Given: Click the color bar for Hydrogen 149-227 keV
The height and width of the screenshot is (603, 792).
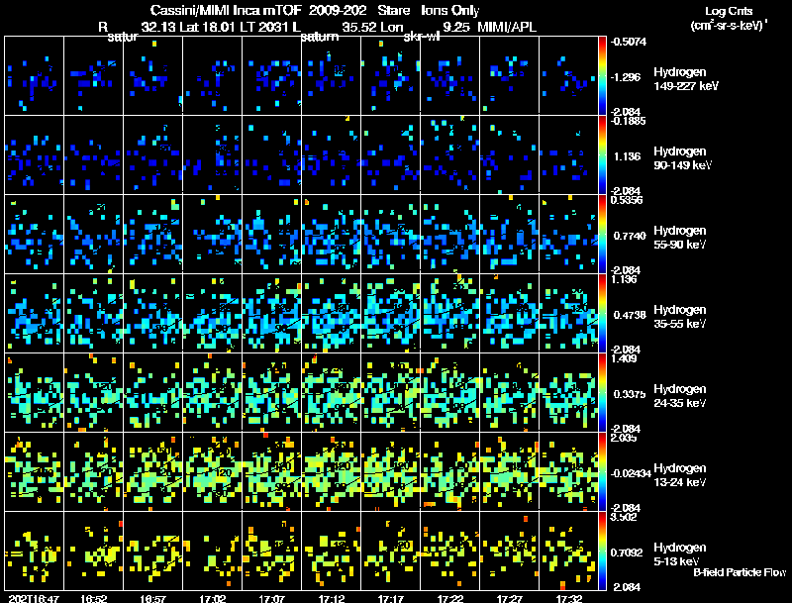Looking at the screenshot, I should (x=602, y=75).
